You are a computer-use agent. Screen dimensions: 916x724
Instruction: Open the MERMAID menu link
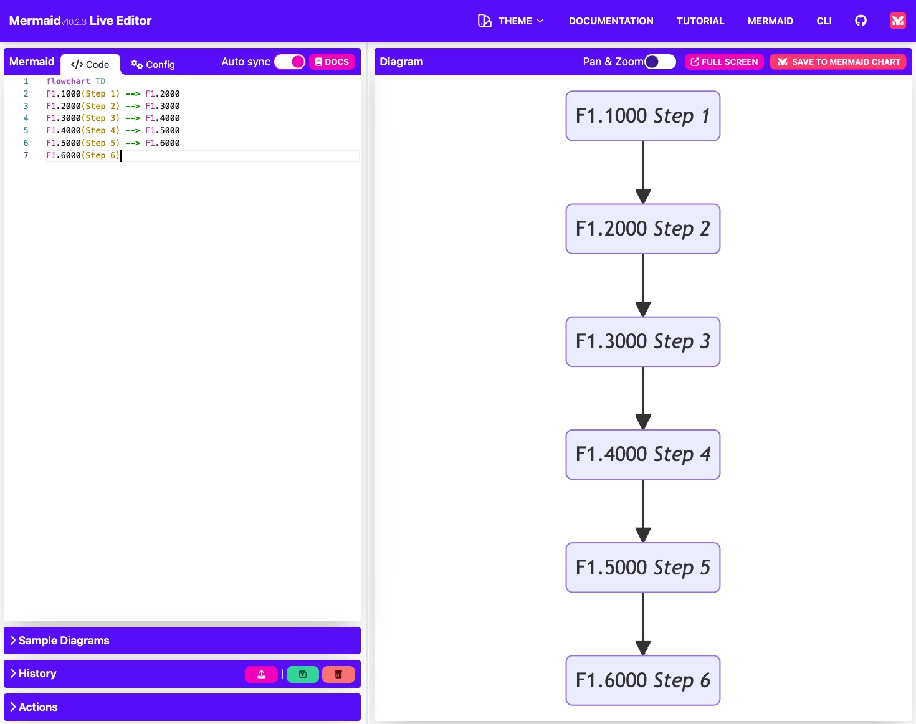[x=770, y=21]
